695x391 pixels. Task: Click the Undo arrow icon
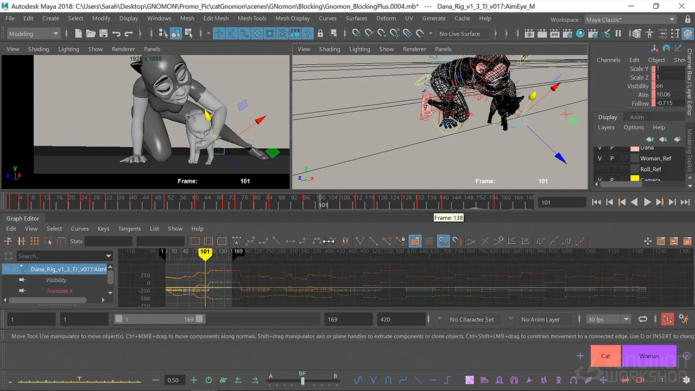point(116,34)
